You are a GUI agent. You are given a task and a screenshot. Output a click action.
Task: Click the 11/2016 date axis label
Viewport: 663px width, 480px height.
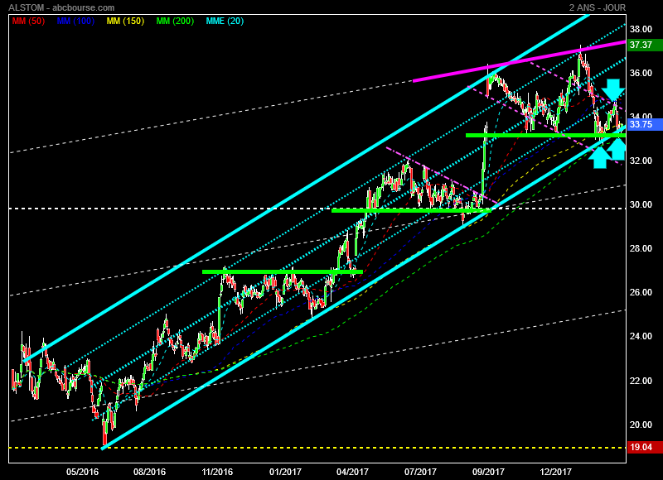click(x=217, y=472)
